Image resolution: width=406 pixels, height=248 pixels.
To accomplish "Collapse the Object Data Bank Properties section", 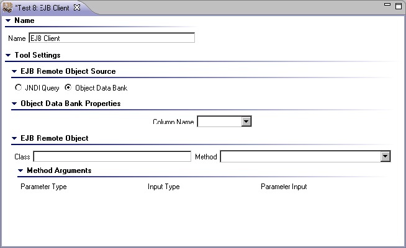I will point(14,104).
